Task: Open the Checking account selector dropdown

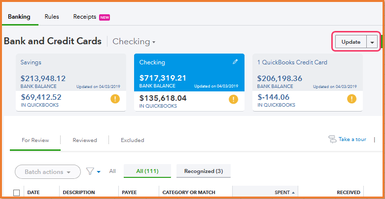Action: click(x=134, y=42)
